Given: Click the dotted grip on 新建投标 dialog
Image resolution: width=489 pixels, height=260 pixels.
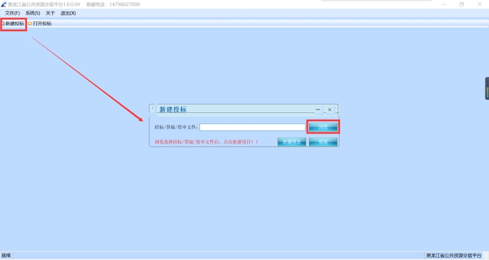Looking at the screenshot, I should click(152, 109).
